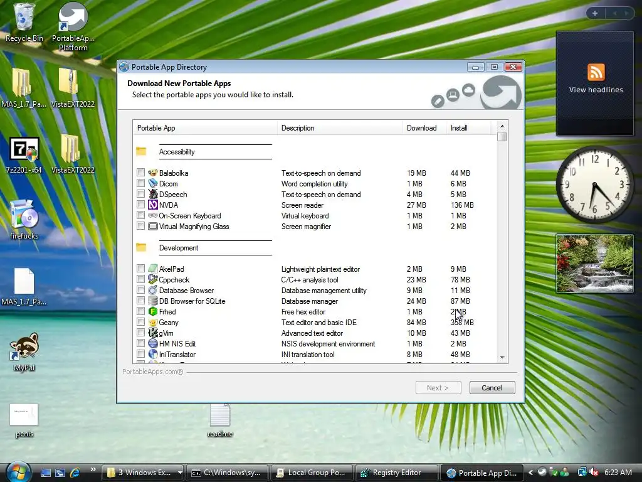
Task: Switch to Local Group Policy taskbar item
Action: point(312,473)
